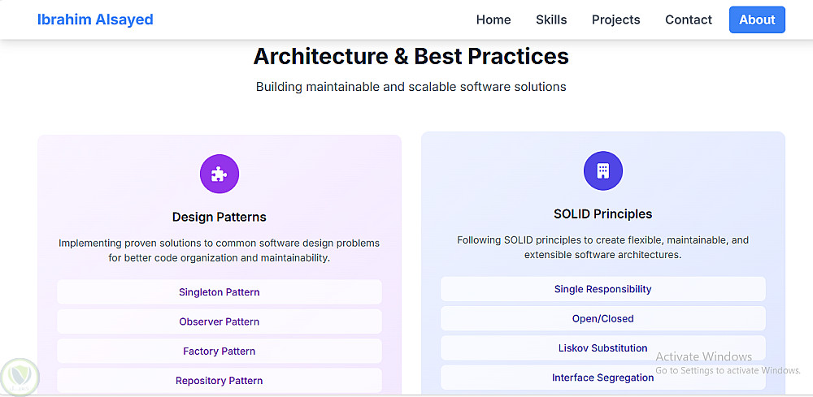Click the purple puzzle piece icon
813x397 pixels.
[220, 174]
